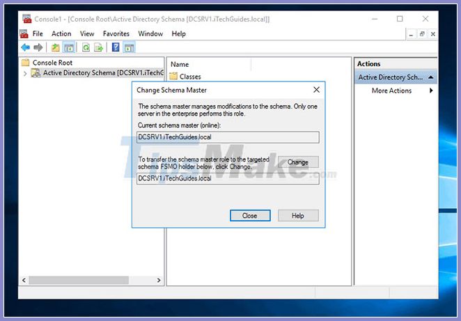461x321 pixels.
Task: Go back with the blue back arrow
Action: click(26, 47)
